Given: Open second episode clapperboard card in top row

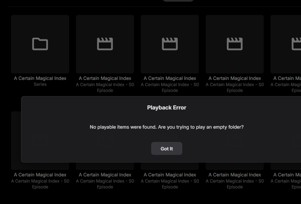Looking at the screenshot, I should (170, 44).
